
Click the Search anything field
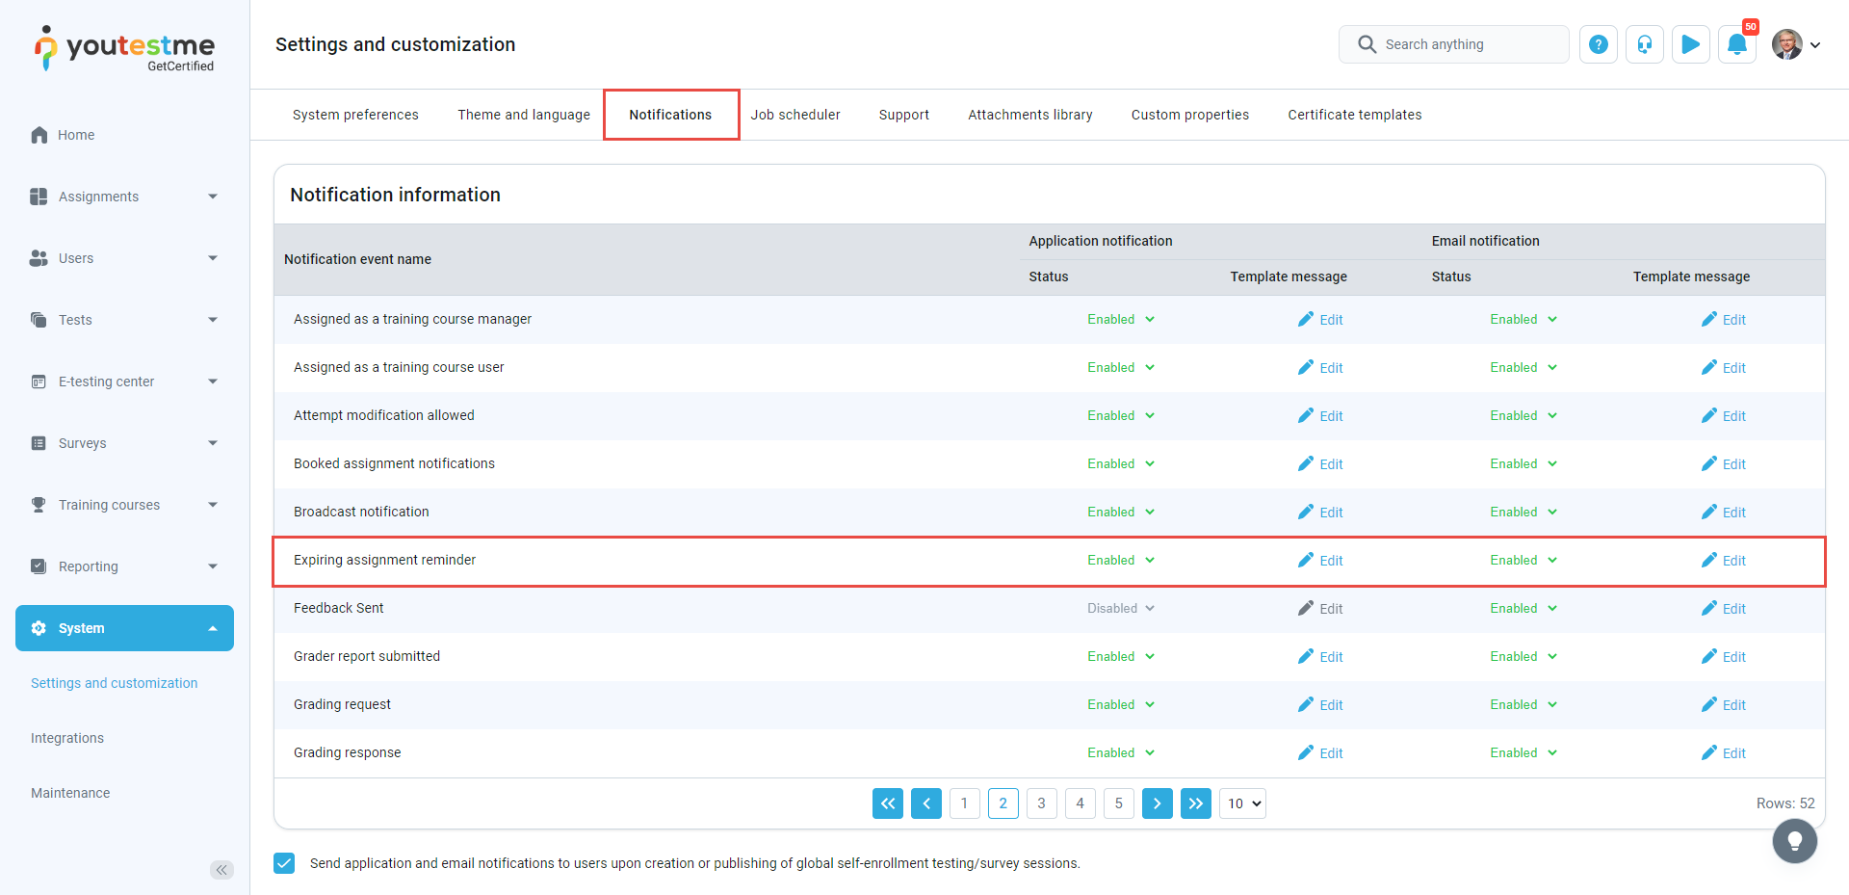[1453, 44]
